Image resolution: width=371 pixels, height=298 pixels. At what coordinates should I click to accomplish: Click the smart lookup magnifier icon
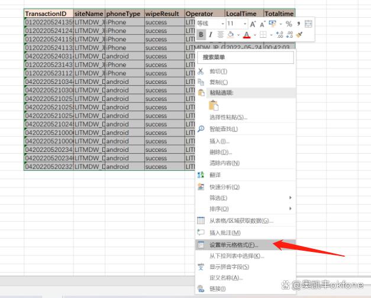(x=201, y=129)
